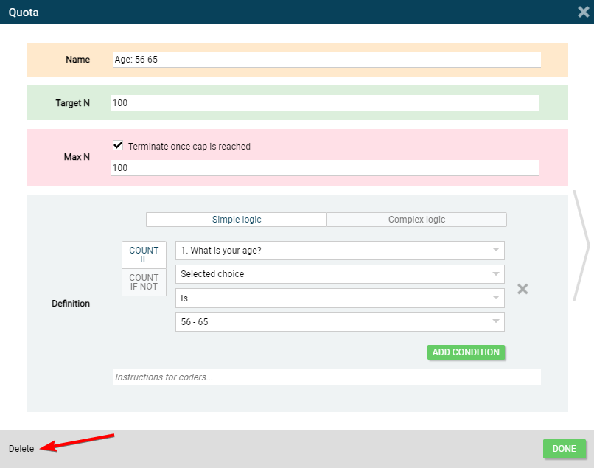Screen dimensions: 594x468
Task: Close the Quota dialog with the X
Action: point(583,12)
